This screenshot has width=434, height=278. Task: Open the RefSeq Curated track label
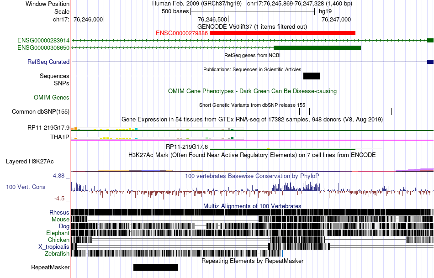coord(48,62)
